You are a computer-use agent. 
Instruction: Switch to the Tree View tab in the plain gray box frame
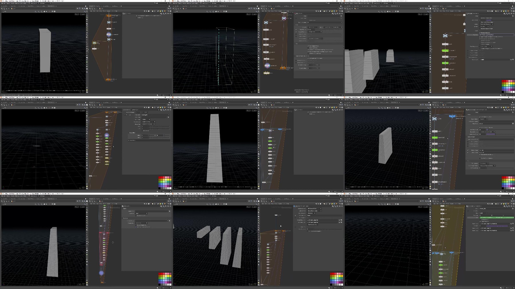point(98,6)
